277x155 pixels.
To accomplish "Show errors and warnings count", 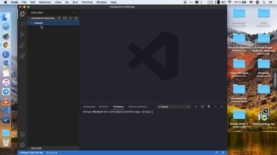I will [52, 153].
